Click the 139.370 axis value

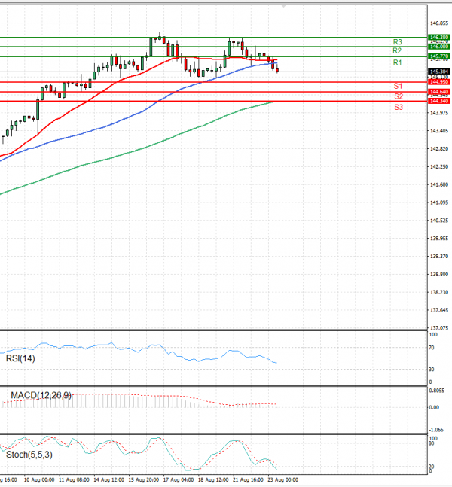click(x=439, y=256)
